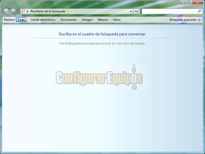Click the Resultado de la búsqueda address text
The image size is (205, 154).
click(48, 11)
